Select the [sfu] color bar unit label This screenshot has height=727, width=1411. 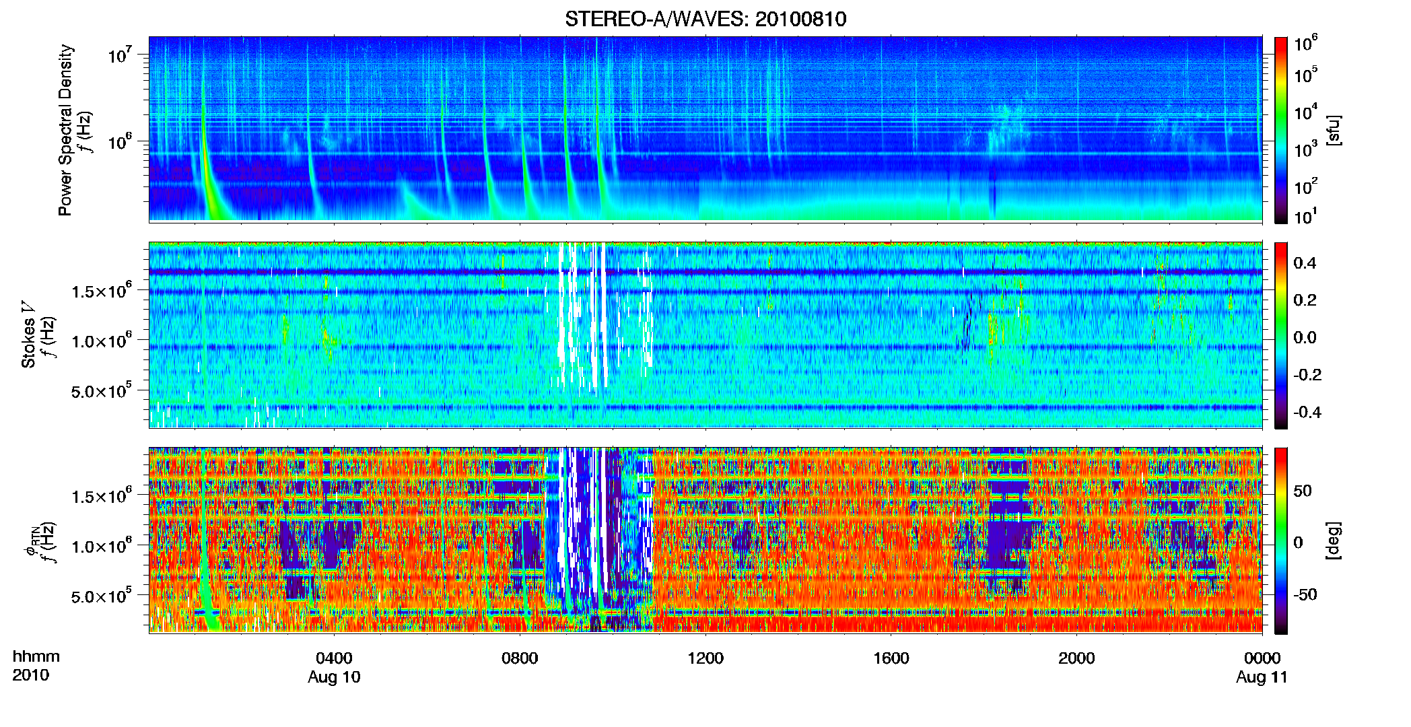[1334, 130]
